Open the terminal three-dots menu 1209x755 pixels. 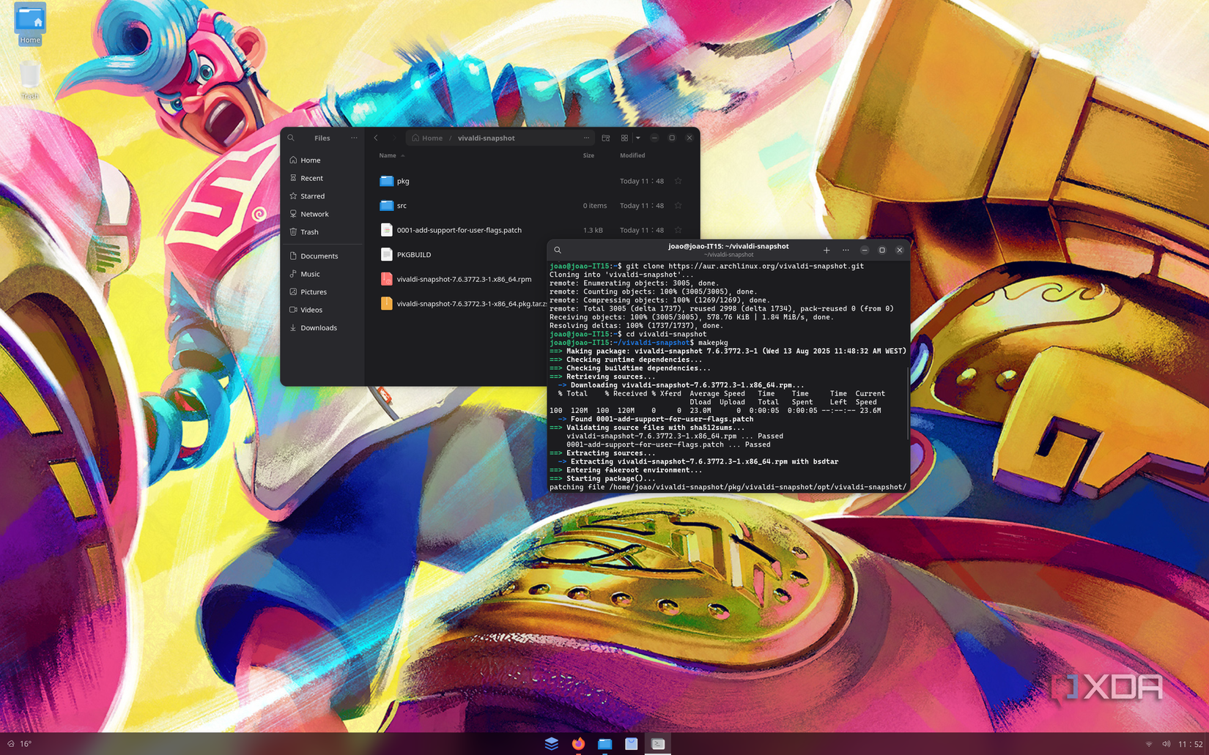coord(846,250)
